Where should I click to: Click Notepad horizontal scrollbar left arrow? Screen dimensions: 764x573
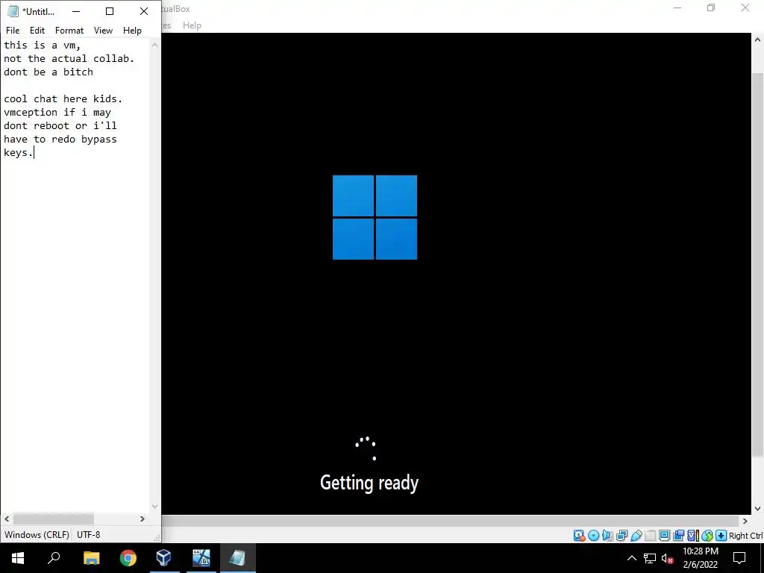[x=7, y=519]
